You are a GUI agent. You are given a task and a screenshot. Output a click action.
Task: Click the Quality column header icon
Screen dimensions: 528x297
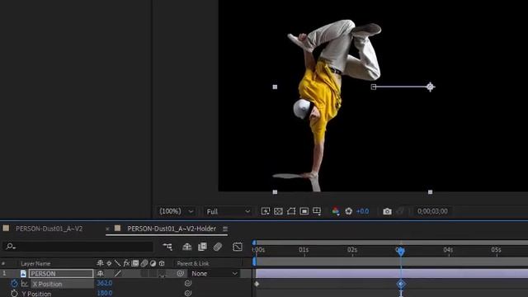coord(117,263)
